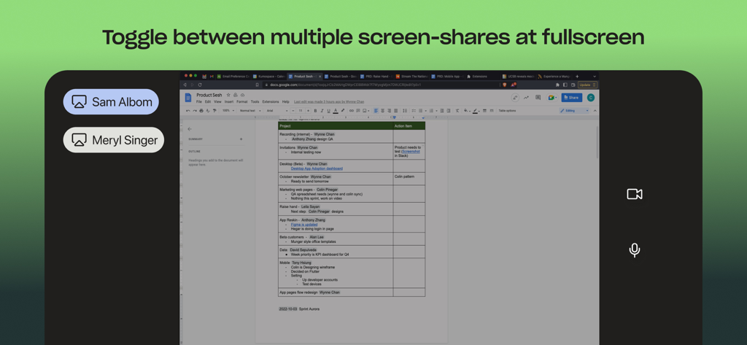Switch to Sam Albom's screen share
Image resolution: width=747 pixels, height=345 pixels.
click(x=111, y=101)
